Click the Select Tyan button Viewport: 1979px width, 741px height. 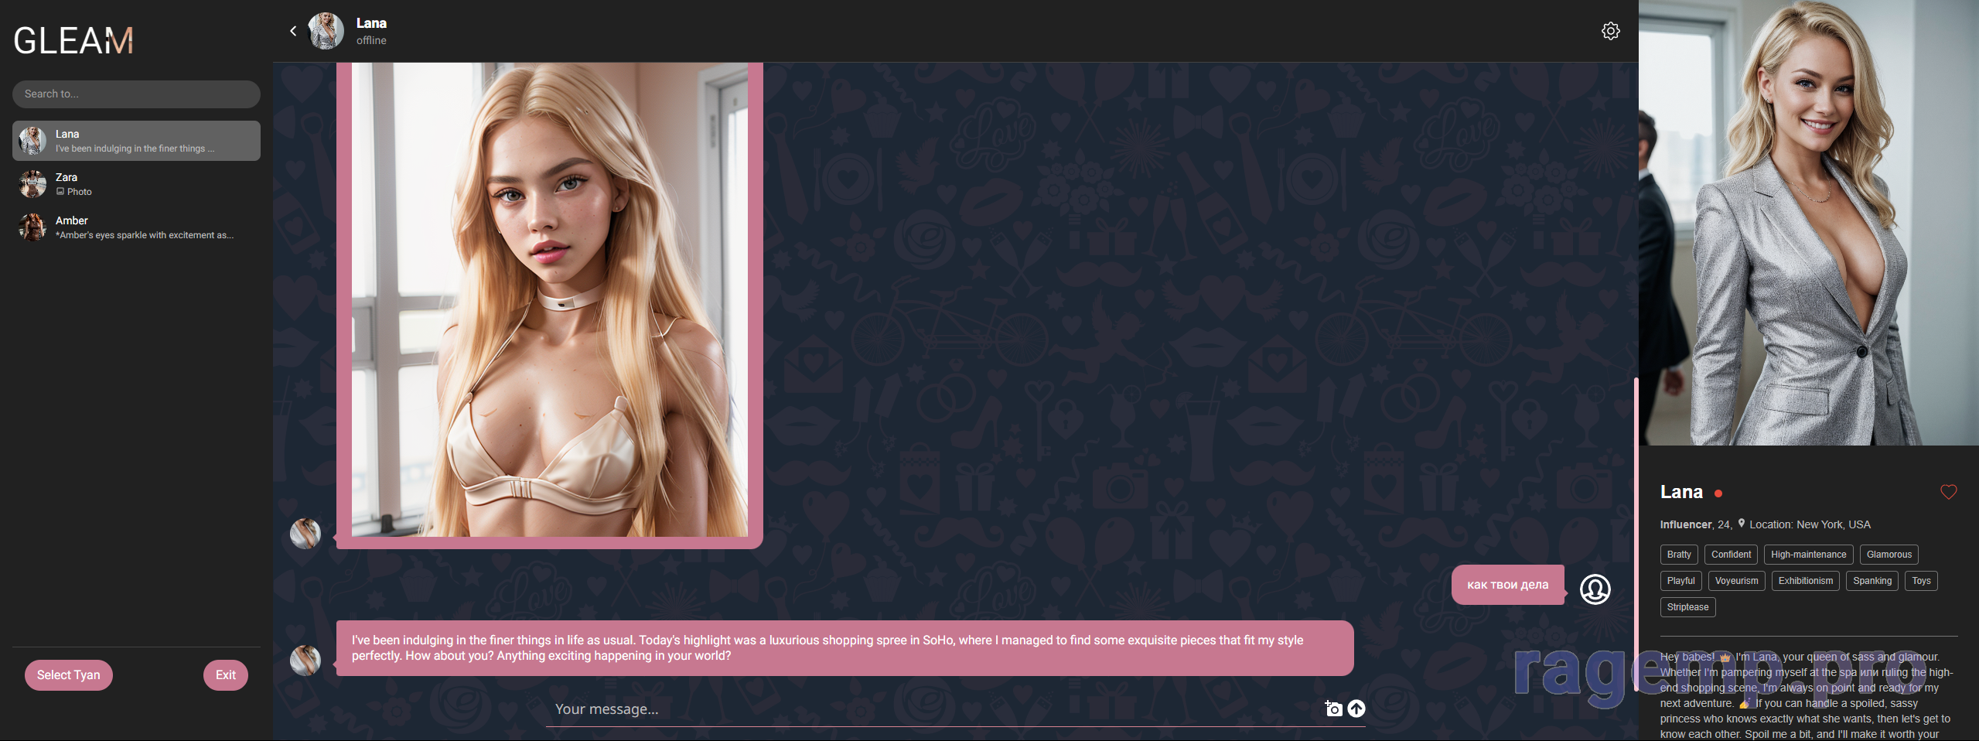(69, 674)
